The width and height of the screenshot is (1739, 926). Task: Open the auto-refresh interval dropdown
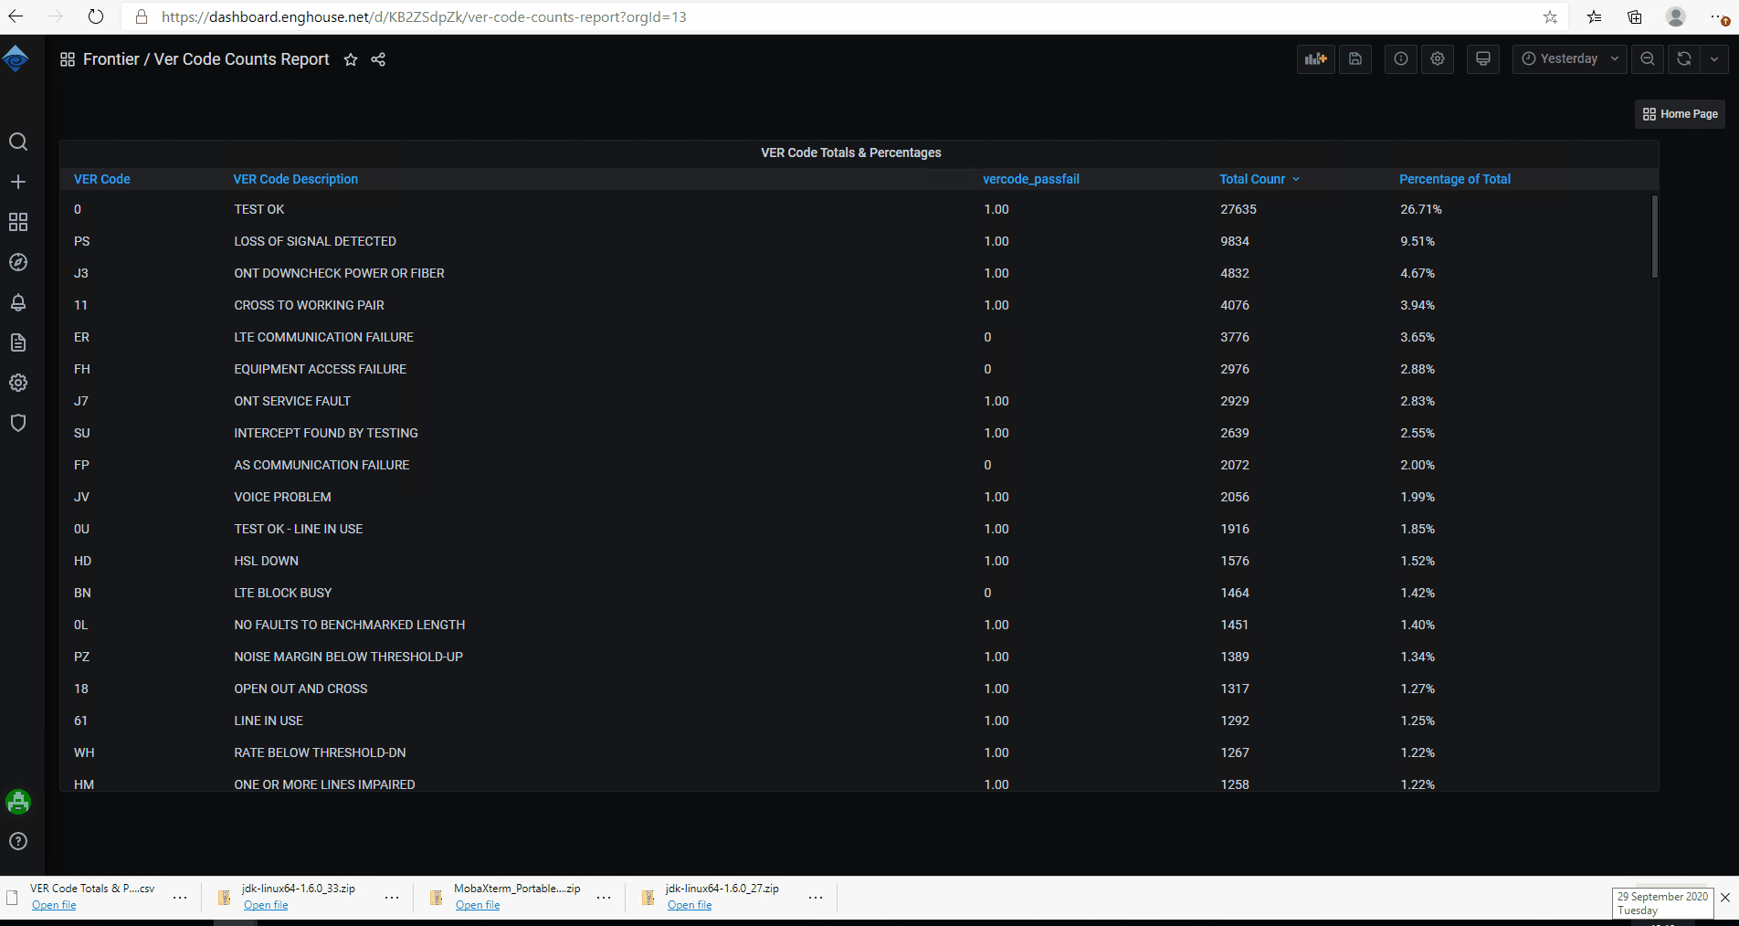tap(1715, 58)
